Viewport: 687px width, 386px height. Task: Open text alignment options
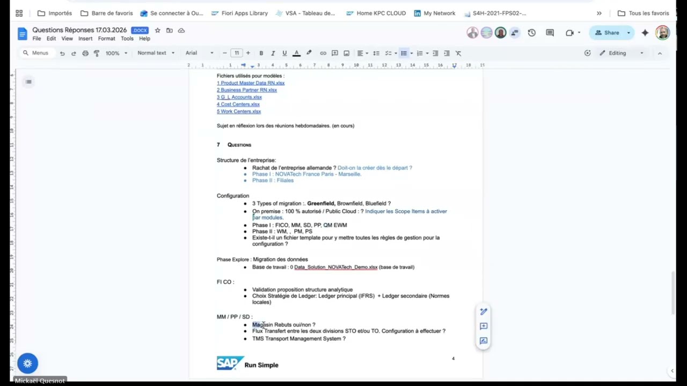click(362, 53)
